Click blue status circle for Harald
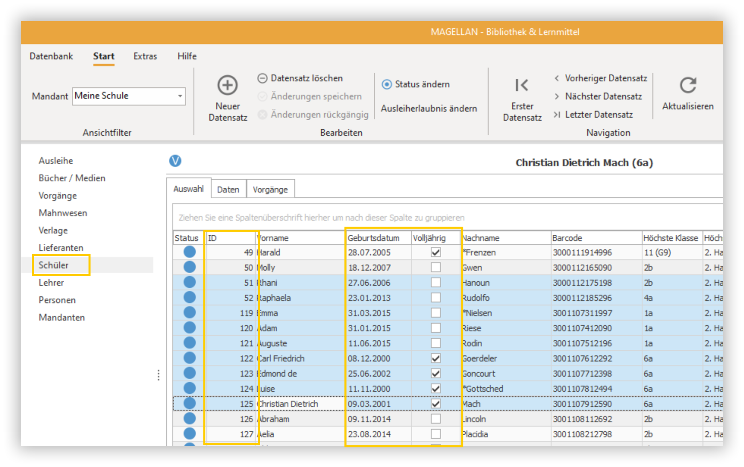The image size is (744, 467). click(190, 252)
